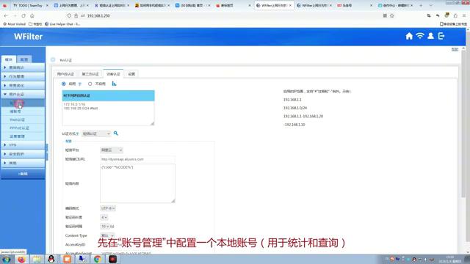Open the Most Visited bookmark
The height and width of the screenshot is (264, 470).
(15, 24)
